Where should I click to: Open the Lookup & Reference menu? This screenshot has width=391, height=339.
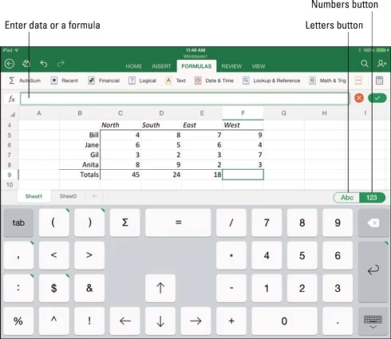pos(271,81)
